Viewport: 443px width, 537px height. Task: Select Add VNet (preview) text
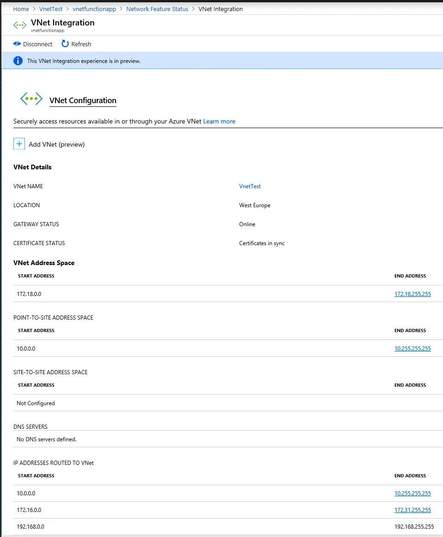(x=56, y=144)
